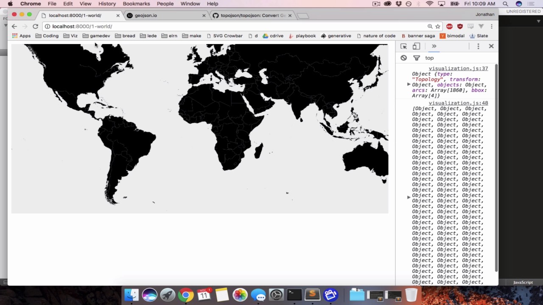Open the make bookmarks folder

coord(192,36)
